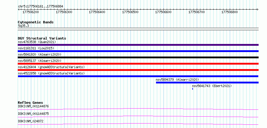Open variant nsv5841920 (Almarri2020) label
The height and width of the screenshot is (128, 267).
(40, 54)
